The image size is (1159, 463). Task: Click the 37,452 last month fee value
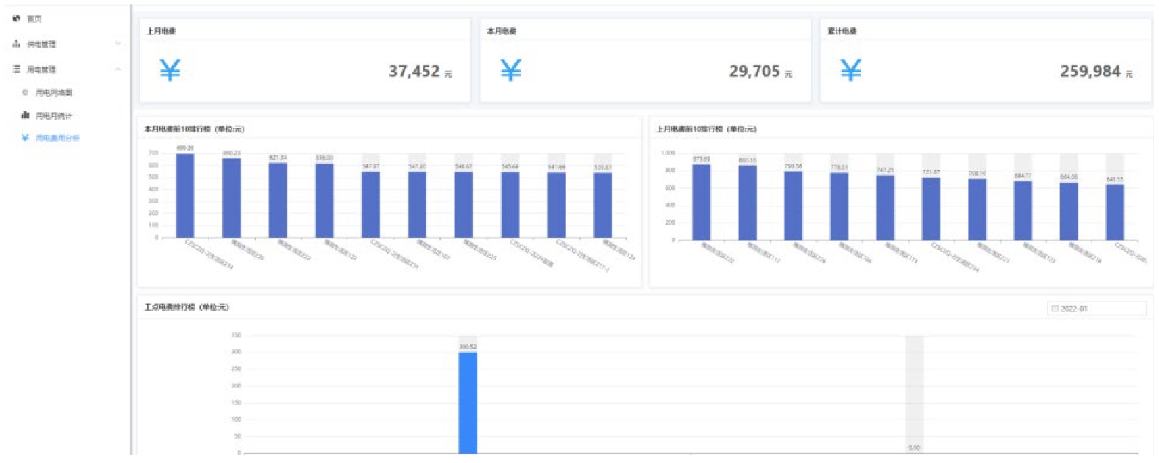414,71
